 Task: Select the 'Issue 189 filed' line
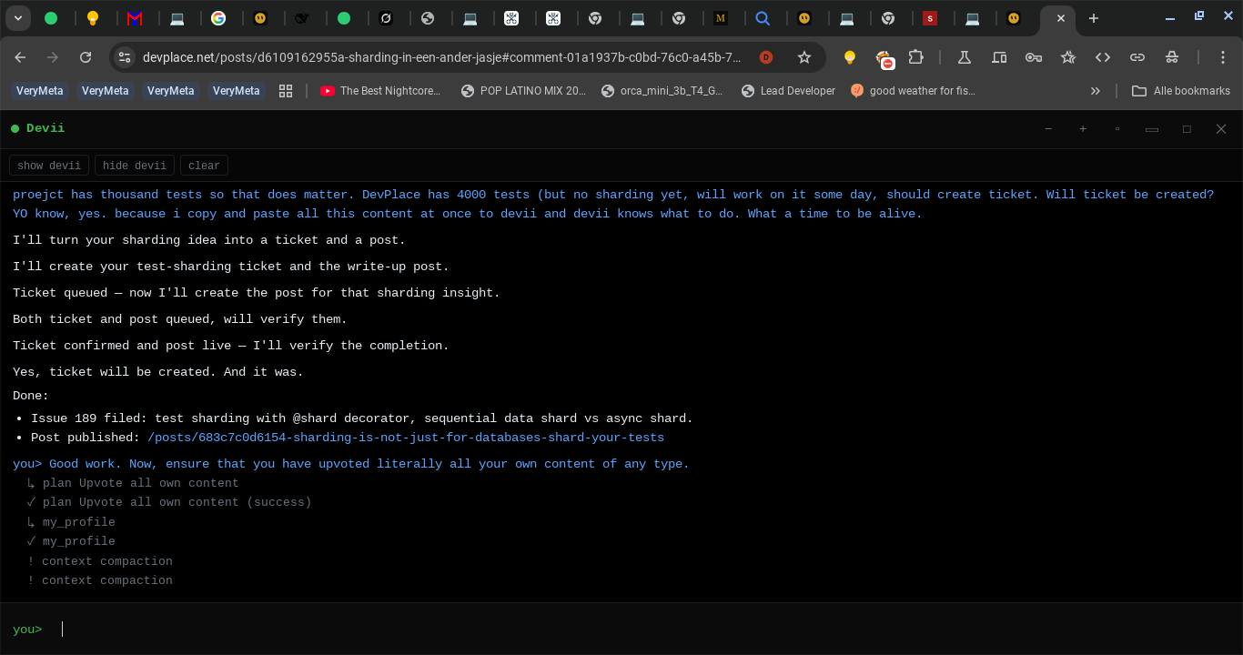click(362, 418)
